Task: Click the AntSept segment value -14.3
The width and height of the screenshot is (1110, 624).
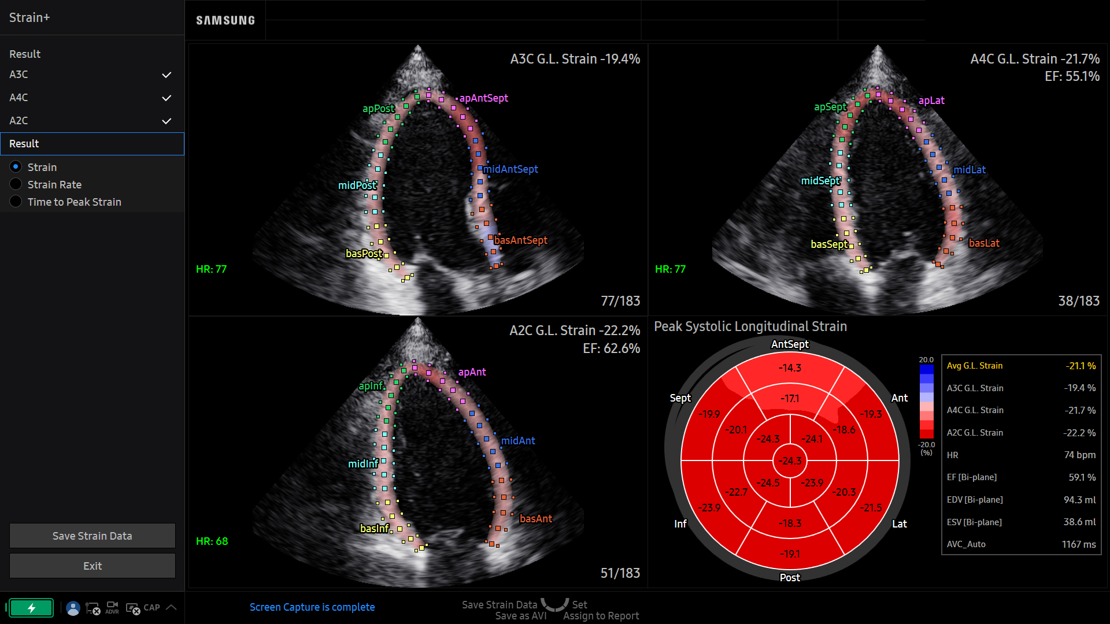Action: pos(790,367)
